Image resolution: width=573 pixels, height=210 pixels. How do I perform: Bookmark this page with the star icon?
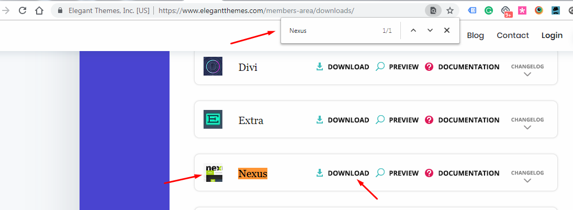(x=450, y=10)
